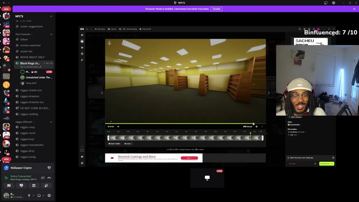This screenshot has width=359, height=202.
Task: Open the user profile avatar
Action: click(x=6, y=196)
